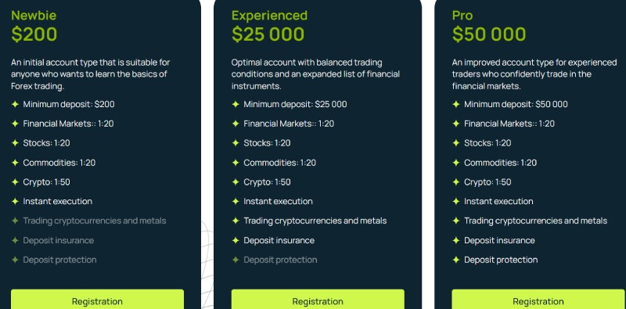Click star icon beside Experienced Deposit insurance
Screen dimensions: 626x309
click(236, 240)
